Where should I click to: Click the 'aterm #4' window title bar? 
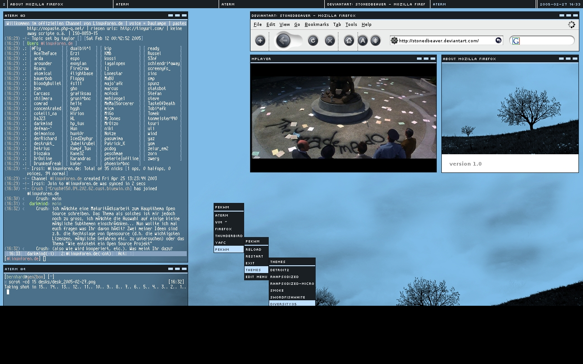point(96,269)
